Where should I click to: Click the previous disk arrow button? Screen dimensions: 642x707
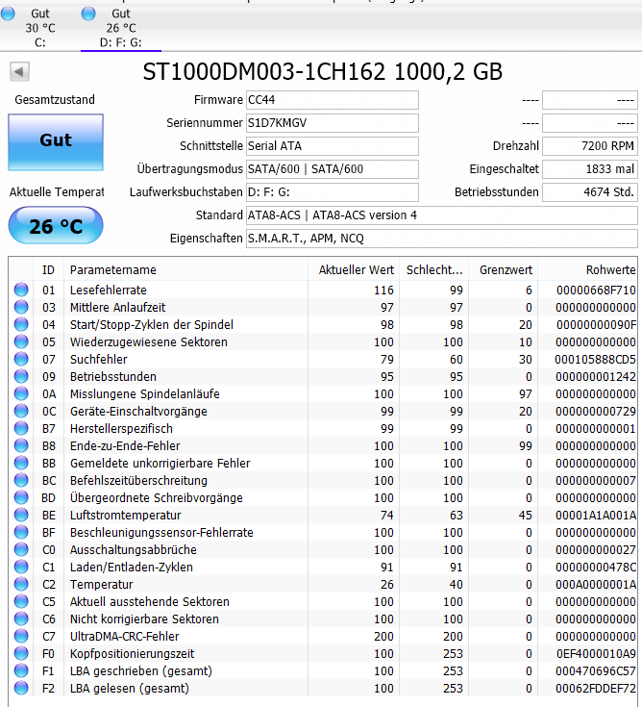(x=19, y=72)
